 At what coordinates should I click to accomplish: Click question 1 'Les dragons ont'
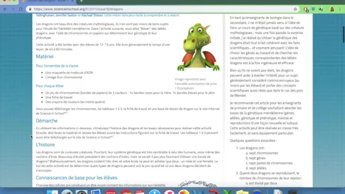[x=252, y=148]
